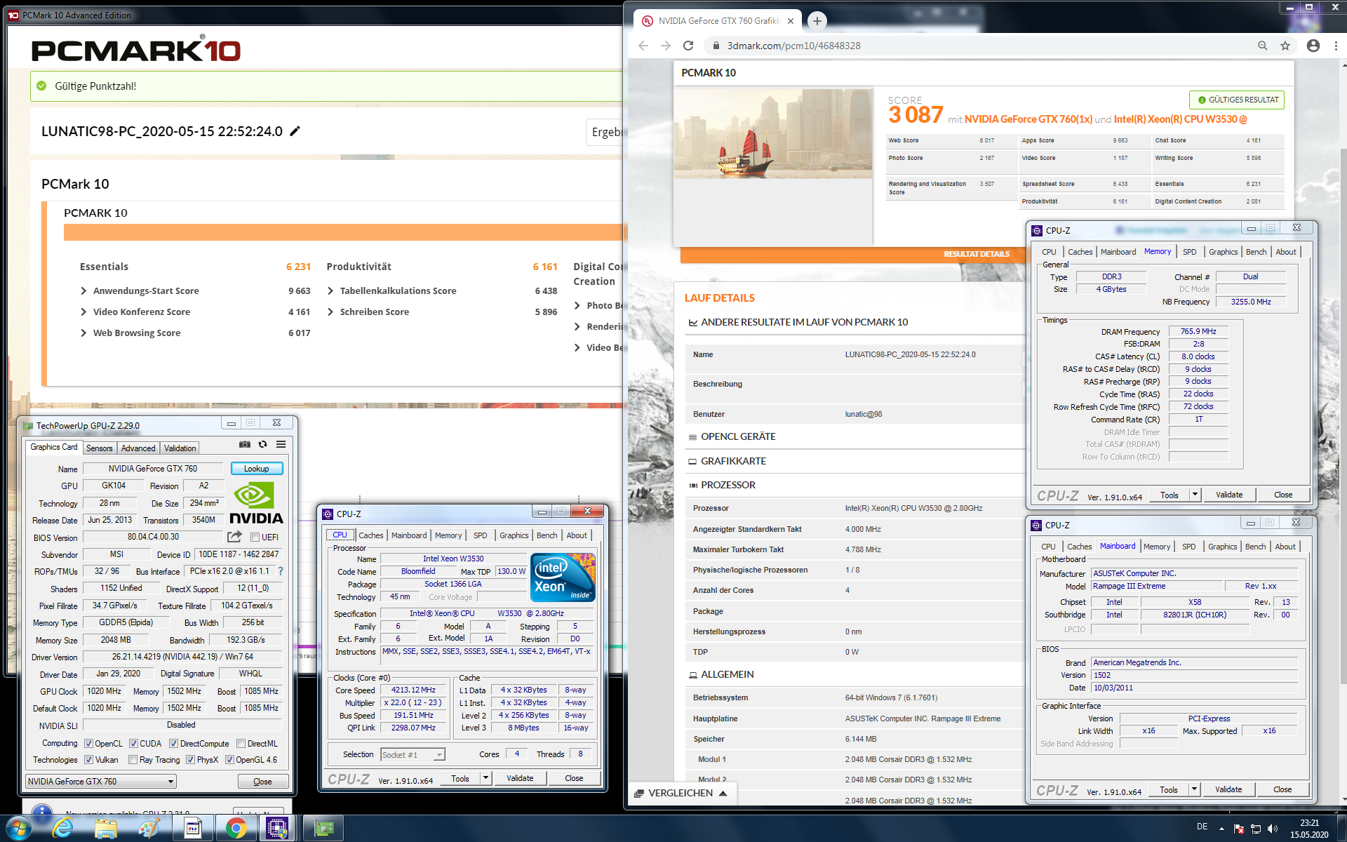The height and width of the screenshot is (842, 1347).
Task: Open the SPD tab in CPU-Z Memory window
Action: click(1190, 252)
